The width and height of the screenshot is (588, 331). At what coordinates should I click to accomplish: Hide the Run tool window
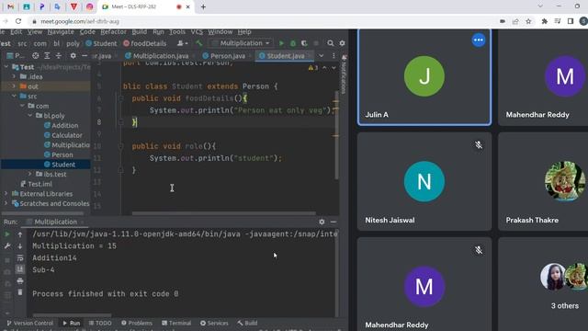334,222
